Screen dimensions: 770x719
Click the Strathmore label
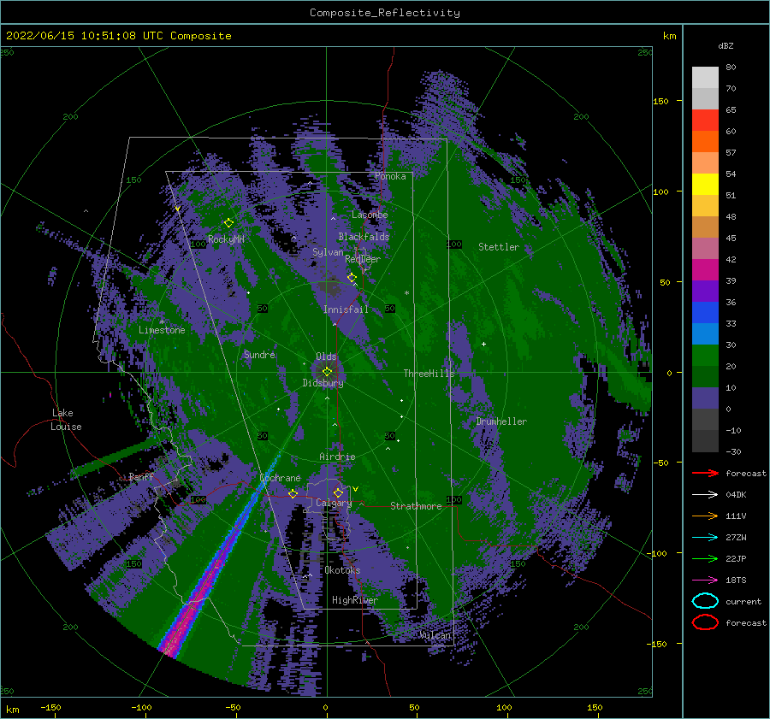click(416, 506)
